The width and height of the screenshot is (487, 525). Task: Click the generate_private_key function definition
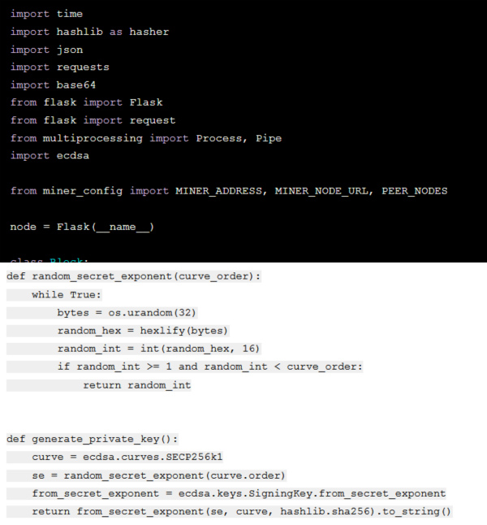pos(93,439)
